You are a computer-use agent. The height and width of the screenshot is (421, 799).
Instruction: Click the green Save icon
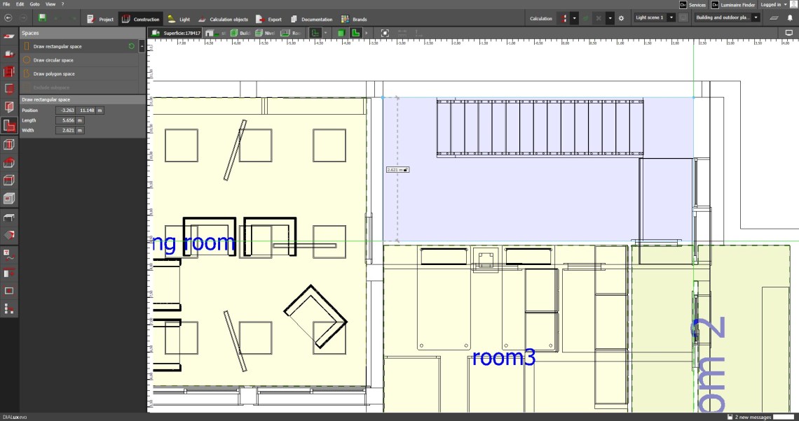tap(43, 18)
